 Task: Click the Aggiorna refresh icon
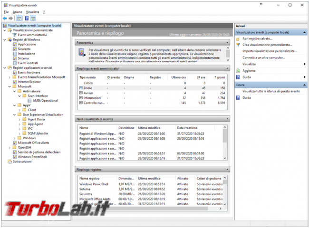coord(238,71)
